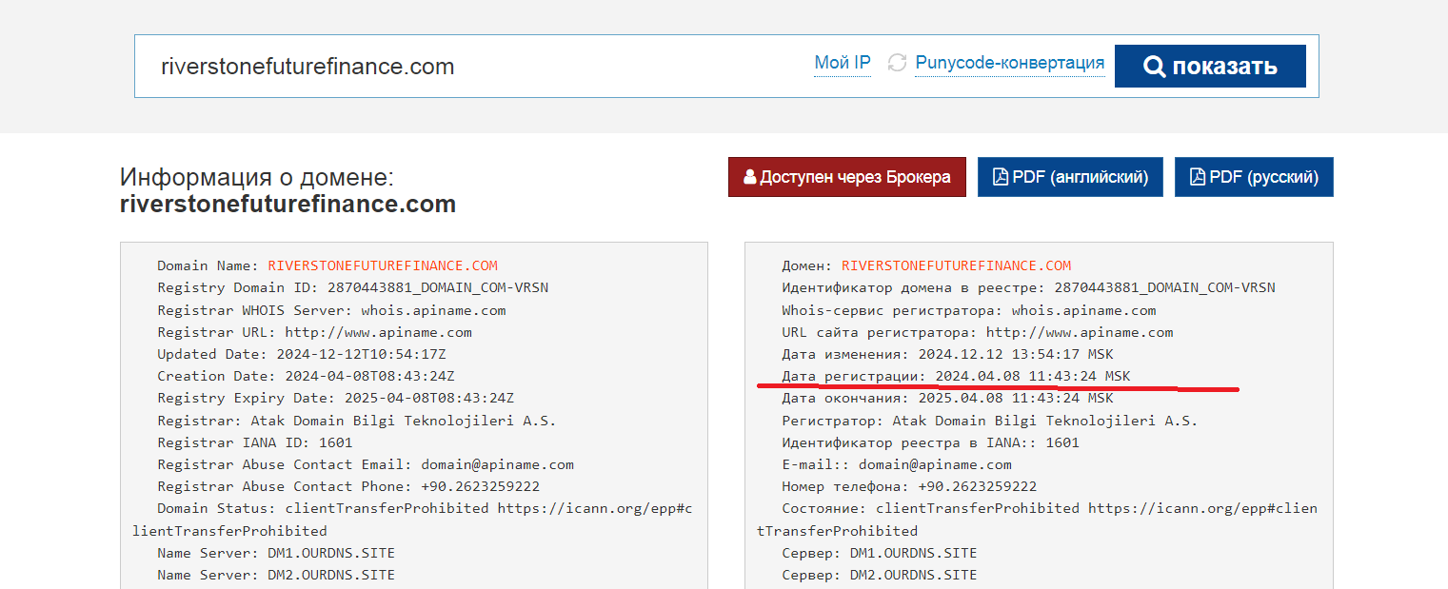This screenshot has height=589, width=1448.
Task: Click the Номер телефона +90.2623259222 line
Action: pos(909,486)
